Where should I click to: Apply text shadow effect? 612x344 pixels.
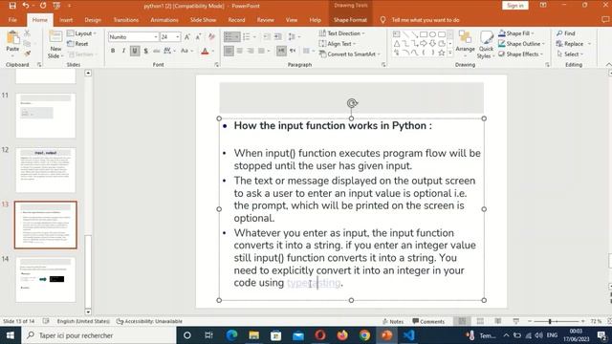145,51
